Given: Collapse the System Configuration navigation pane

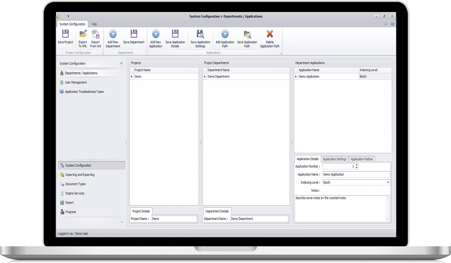Looking at the screenshot, I should (121, 64).
